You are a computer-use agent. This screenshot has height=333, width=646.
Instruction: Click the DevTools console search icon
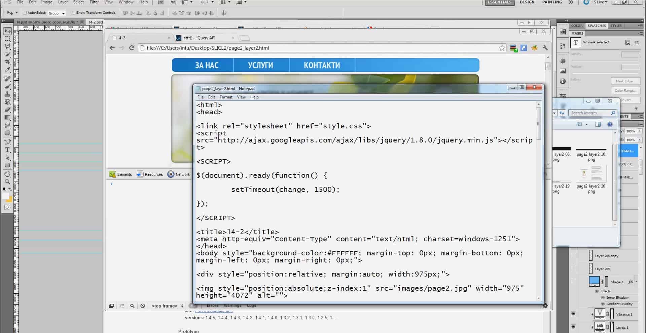132,306
